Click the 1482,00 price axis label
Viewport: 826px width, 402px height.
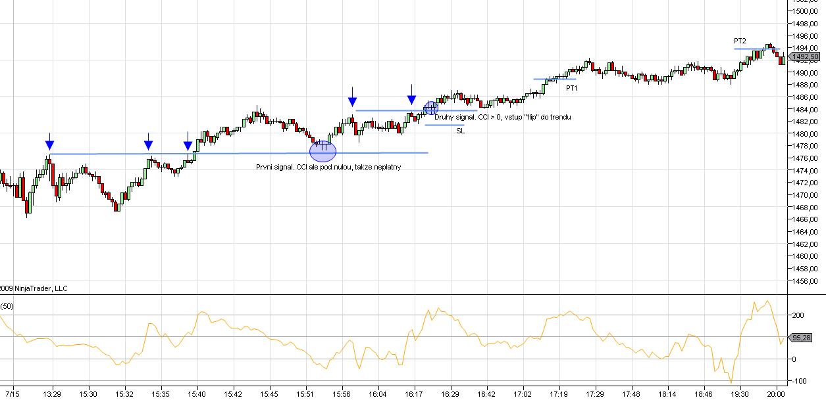[x=806, y=122]
